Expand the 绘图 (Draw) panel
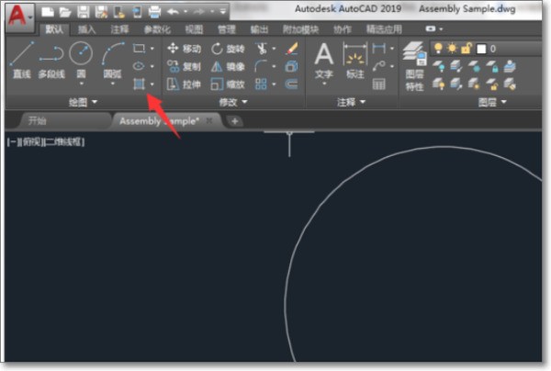Screen dimensions: 551x371 pyautogui.click(x=82, y=102)
